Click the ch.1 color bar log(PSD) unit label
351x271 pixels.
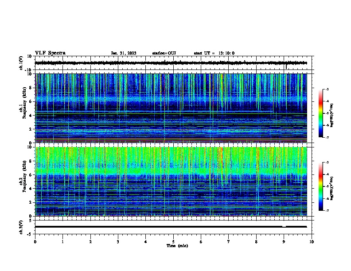332,115
